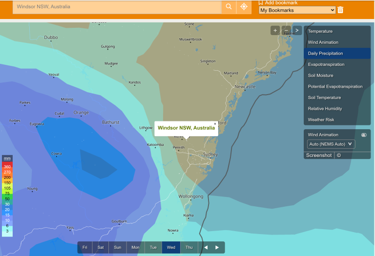This screenshot has width=375, height=256.
Task: Switch forecast to Mon
Action: click(x=135, y=247)
